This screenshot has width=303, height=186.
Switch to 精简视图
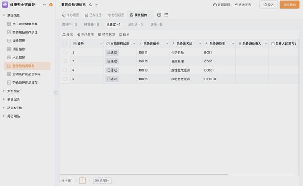(107, 34)
